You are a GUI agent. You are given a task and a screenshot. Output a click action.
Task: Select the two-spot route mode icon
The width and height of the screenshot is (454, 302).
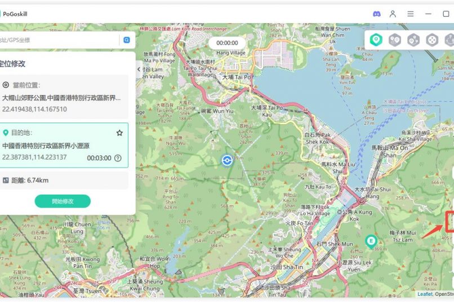(395, 39)
